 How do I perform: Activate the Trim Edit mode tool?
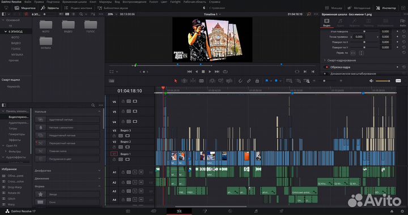184,81
